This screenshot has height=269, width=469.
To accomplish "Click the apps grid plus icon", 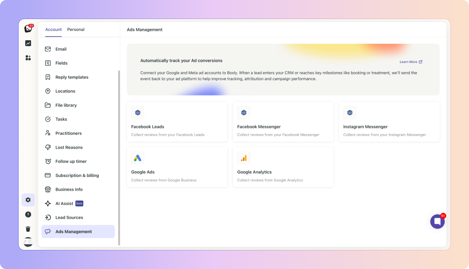I will click(x=28, y=58).
